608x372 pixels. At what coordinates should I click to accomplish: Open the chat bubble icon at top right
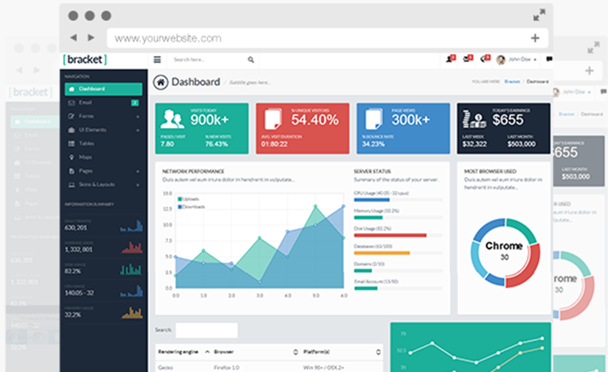pyautogui.click(x=549, y=60)
